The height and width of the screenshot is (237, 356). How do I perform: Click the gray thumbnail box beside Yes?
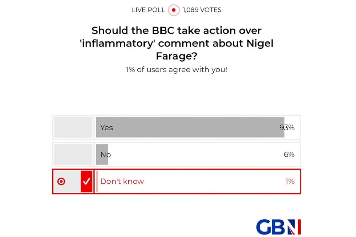[x=73, y=127]
